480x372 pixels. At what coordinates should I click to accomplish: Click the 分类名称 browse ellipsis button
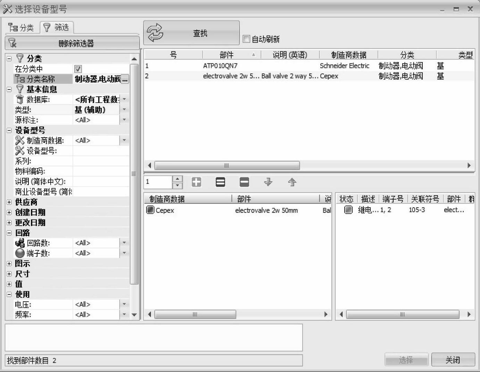(125, 79)
